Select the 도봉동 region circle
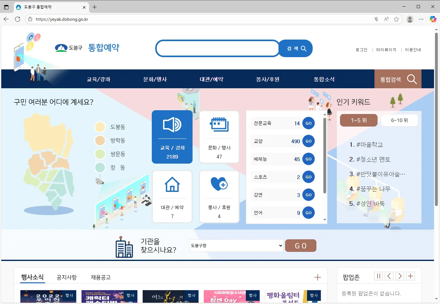The width and height of the screenshot is (440, 304). [100, 127]
